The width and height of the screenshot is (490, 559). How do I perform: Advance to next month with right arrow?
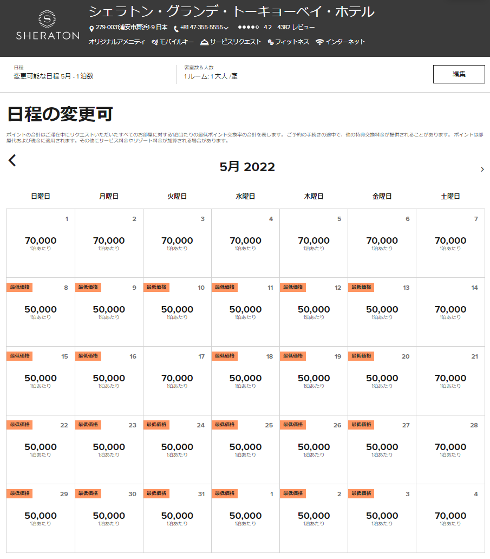(482, 170)
